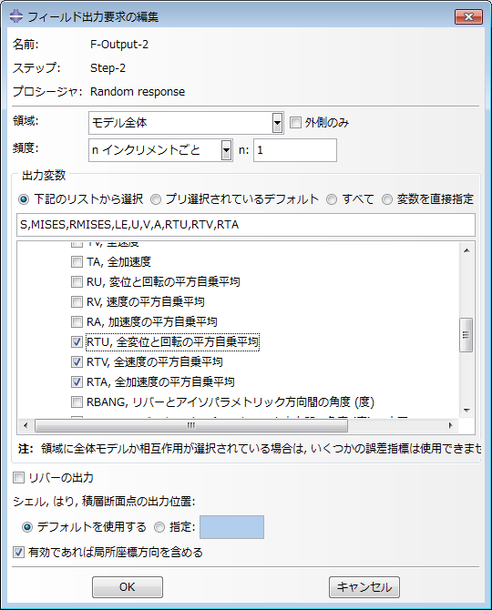Click the horizontal scroll left arrow
492x610 pixels.
[x=26, y=425]
